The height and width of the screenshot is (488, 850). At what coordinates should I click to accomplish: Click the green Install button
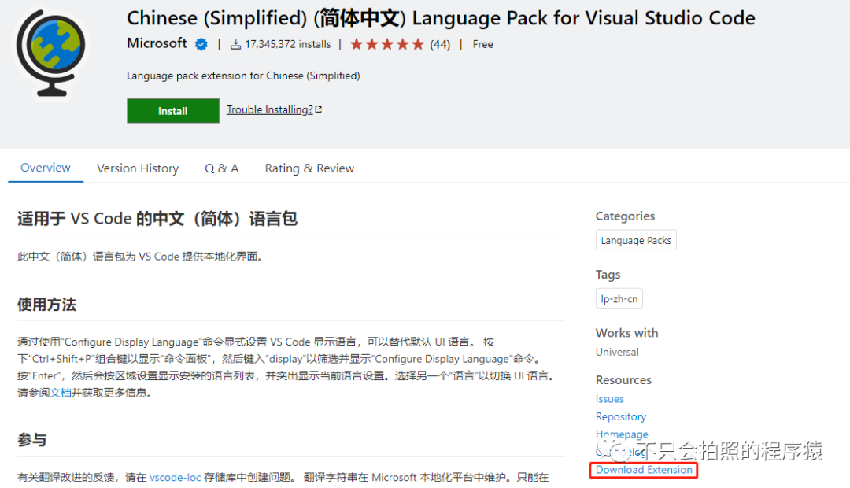tap(173, 111)
